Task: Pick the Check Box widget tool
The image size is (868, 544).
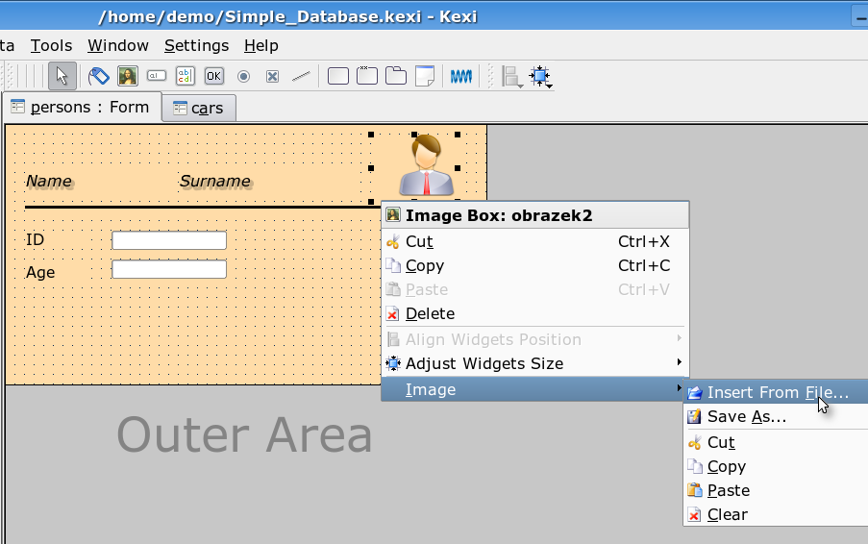Action: pos(272,76)
